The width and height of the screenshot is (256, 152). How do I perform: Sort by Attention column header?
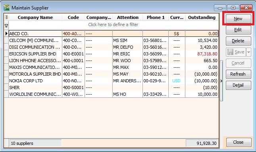pos(127,17)
